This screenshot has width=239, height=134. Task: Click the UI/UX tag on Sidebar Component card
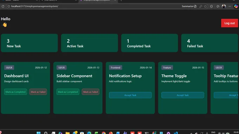62,68
